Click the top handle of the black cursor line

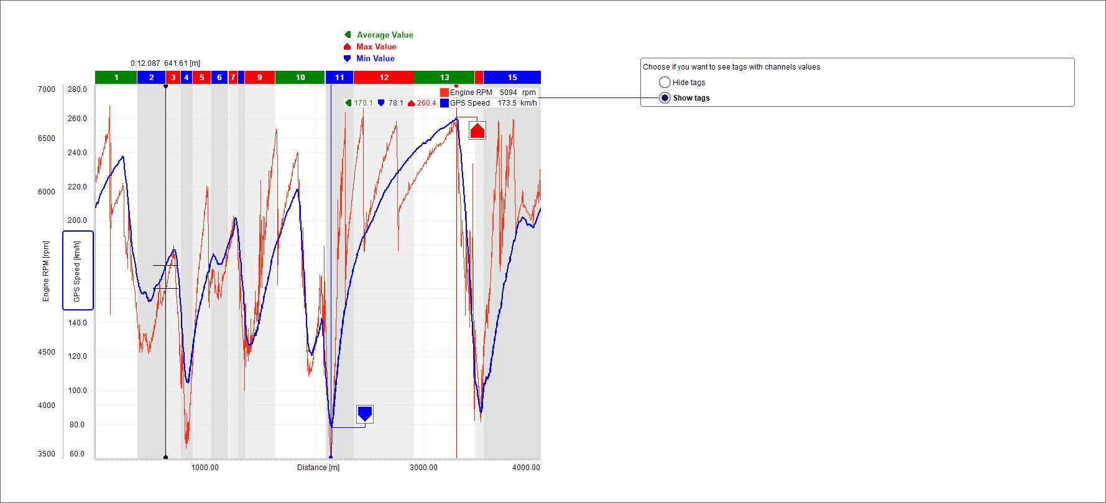coord(165,86)
